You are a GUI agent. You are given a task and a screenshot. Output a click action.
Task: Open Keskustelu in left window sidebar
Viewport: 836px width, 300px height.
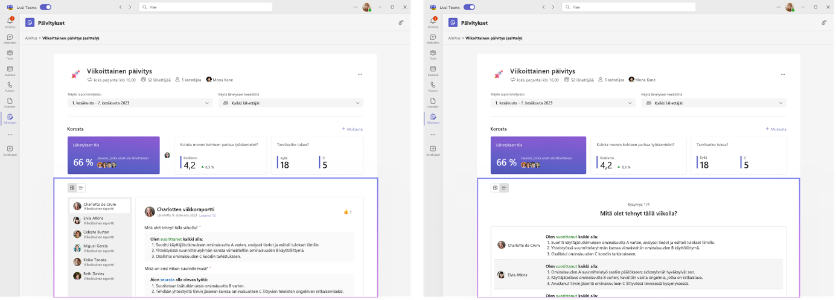coord(10,39)
